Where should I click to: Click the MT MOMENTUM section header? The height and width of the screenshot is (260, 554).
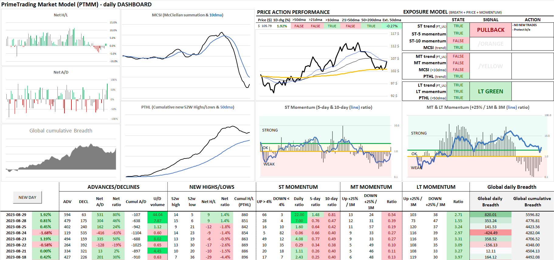[x=371, y=187]
